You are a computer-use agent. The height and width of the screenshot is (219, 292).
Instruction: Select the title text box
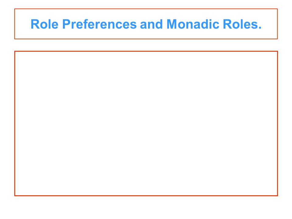click(x=146, y=24)
